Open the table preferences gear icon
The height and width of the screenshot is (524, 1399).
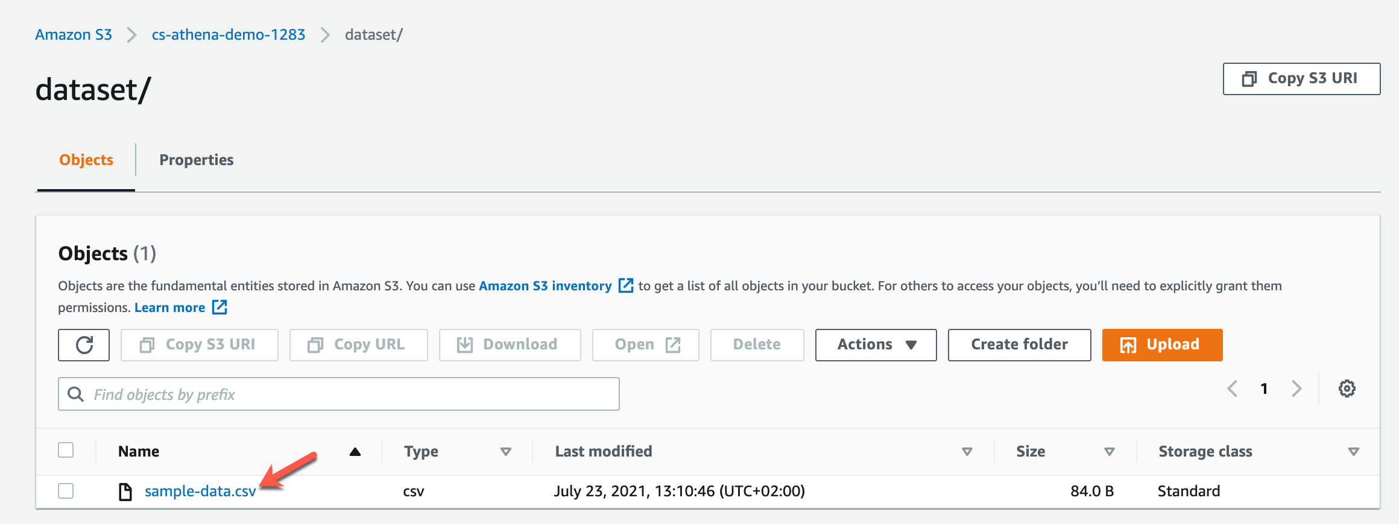tap(1347, 388)
